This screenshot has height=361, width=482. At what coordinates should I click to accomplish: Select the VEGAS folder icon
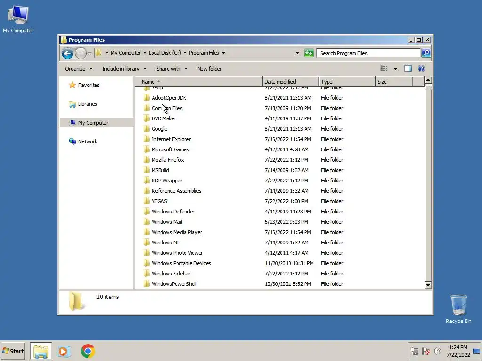(146, 201)
